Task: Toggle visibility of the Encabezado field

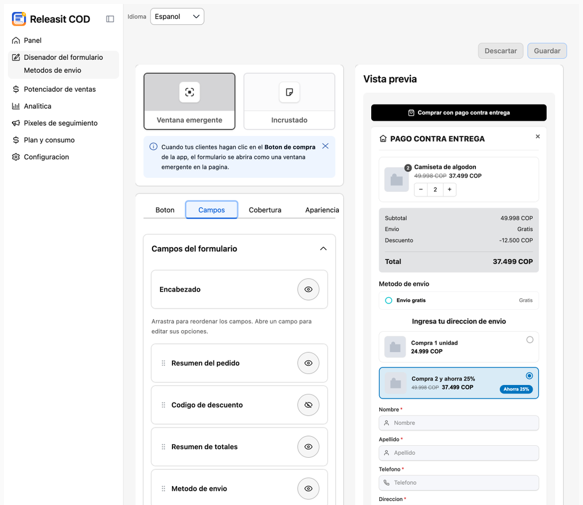Action: [x=308, y=289]
